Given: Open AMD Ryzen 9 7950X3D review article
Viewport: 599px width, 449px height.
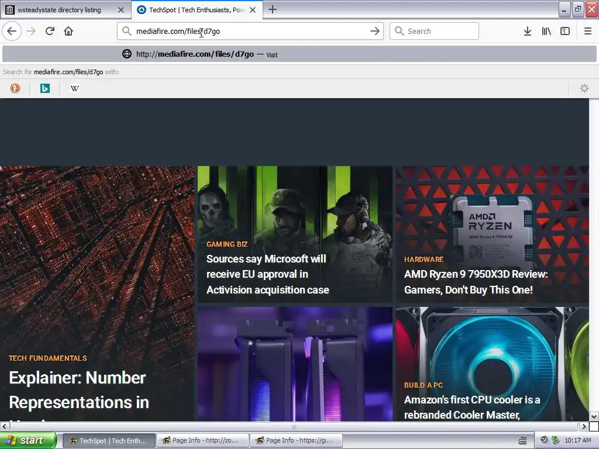Looking at the screenshot, I should pos(476,282).
